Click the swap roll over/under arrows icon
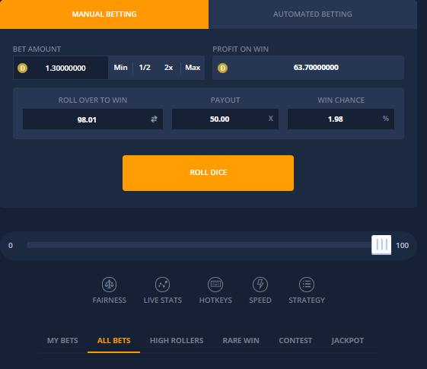The width and height of the screenshot is (427, 369). [x=155, y=119]
